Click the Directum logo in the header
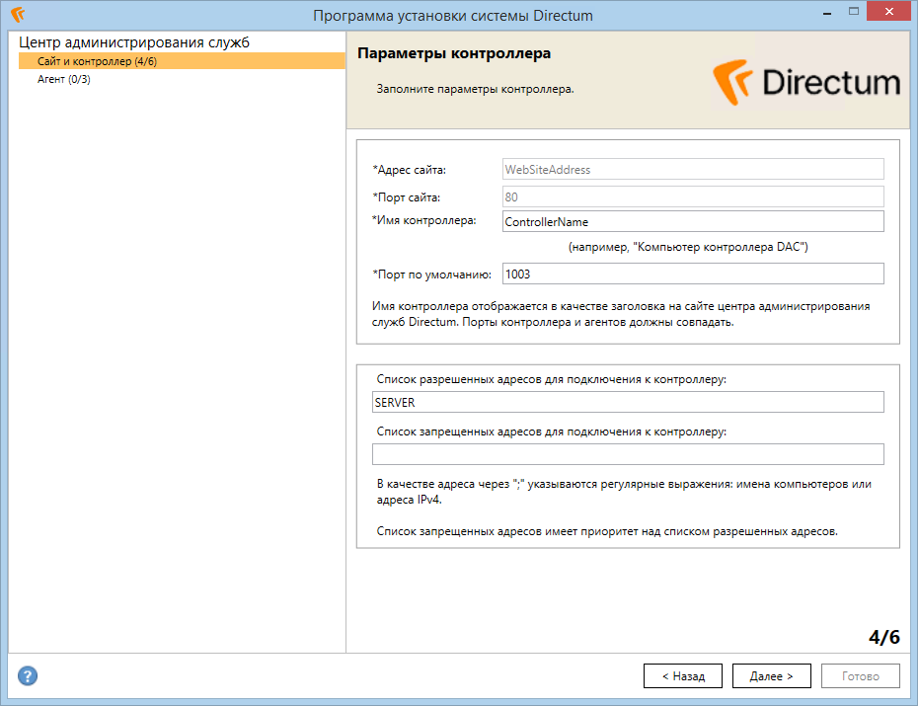This screenshot has height=706, width=918. (x=806, y=82)
